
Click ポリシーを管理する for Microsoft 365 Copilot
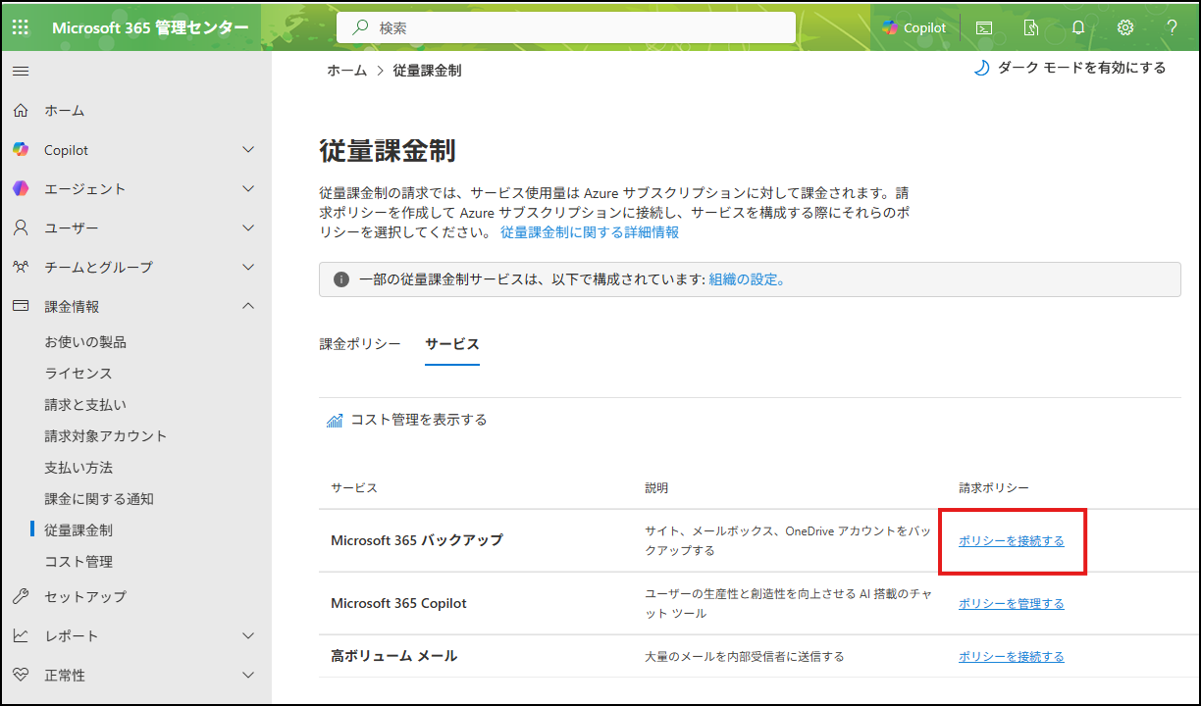coord(1011,604)
